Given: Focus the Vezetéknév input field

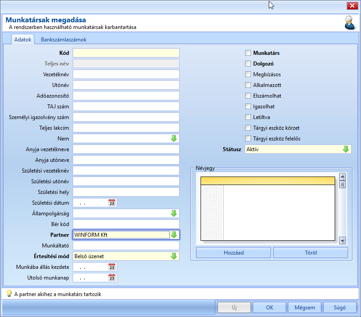Looking at the screenshot, I should [x=126, y=74].
